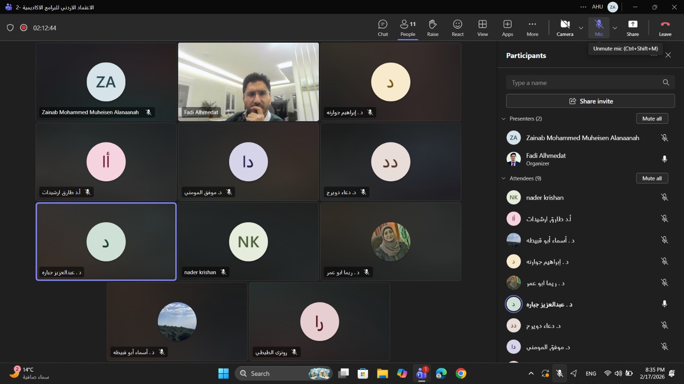The width and height of the screenshot is (684, 384).
Task: Toggle the People tab
Action: pos(407,28)
